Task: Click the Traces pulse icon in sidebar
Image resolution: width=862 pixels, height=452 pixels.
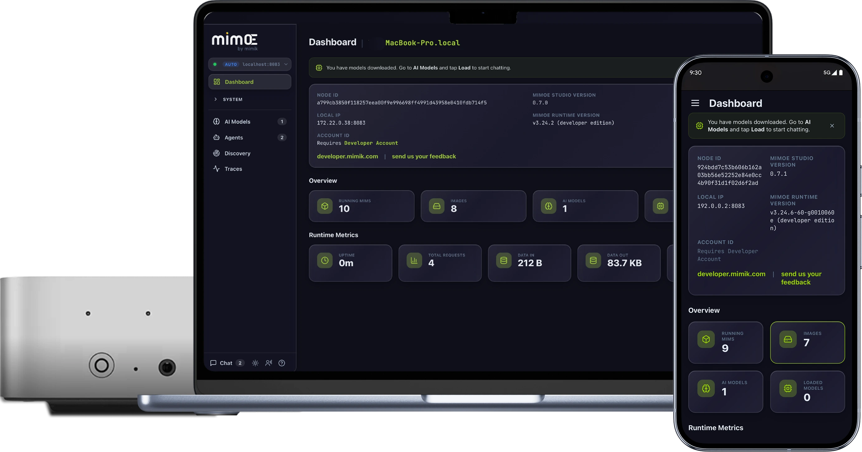Action: pyautogui.click(x=216, y=169)
